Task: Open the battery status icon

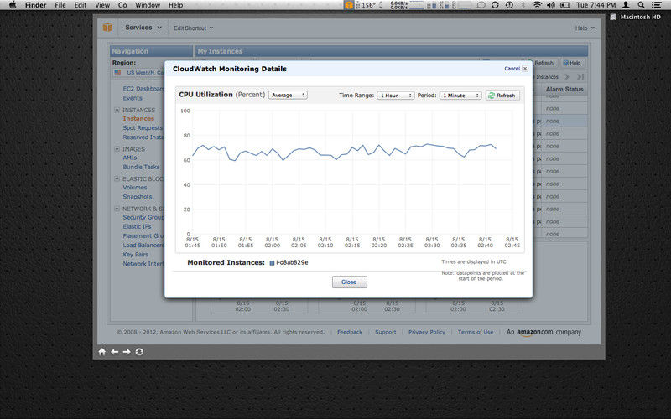Action: tap(565, 5)
